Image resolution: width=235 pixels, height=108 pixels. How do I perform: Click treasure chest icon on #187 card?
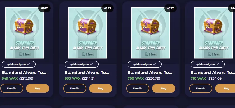tap(24, 26)
